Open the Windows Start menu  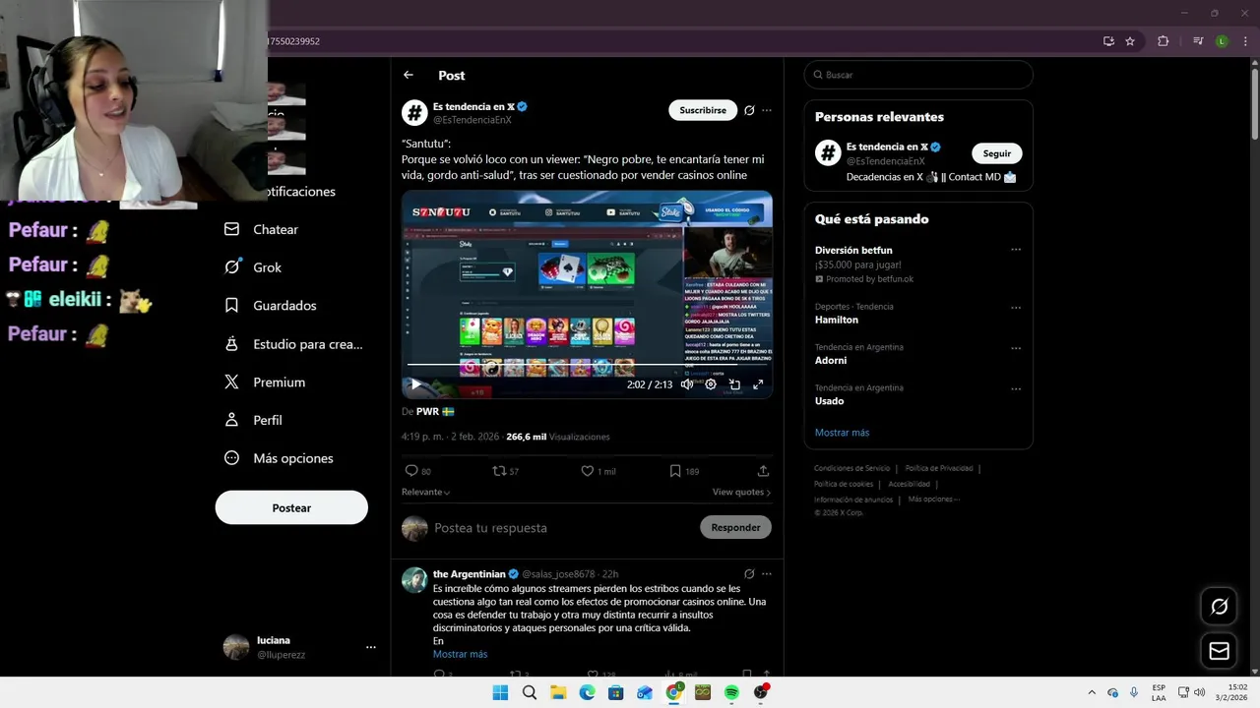coord(500,692)
